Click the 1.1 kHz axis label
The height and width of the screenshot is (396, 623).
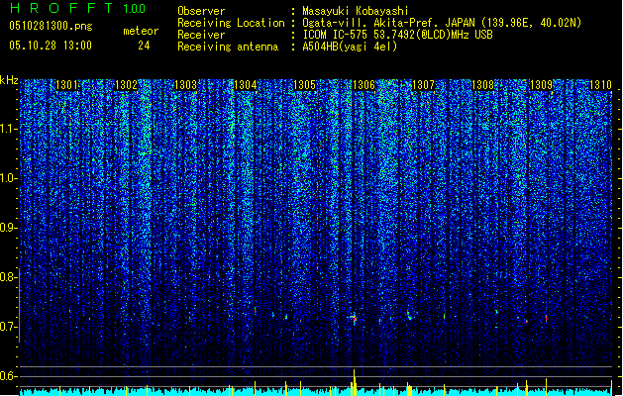tap(9, 129)
